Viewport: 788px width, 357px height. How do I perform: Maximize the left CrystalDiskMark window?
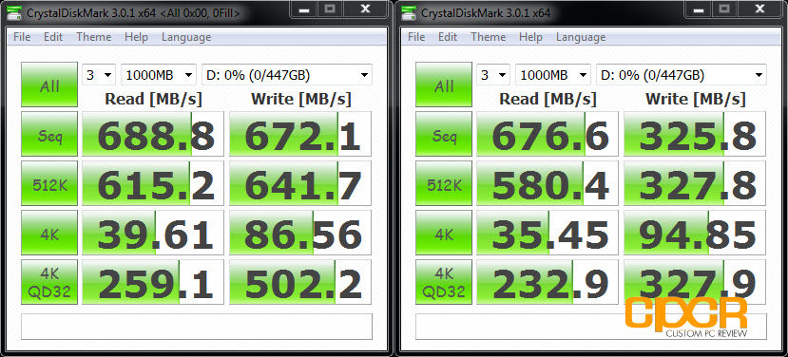point(330,9)
